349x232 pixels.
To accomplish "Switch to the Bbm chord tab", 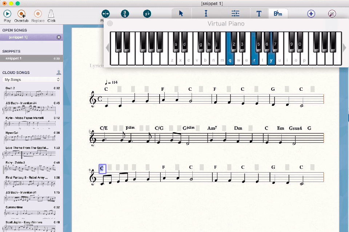I will pos(278,13).
